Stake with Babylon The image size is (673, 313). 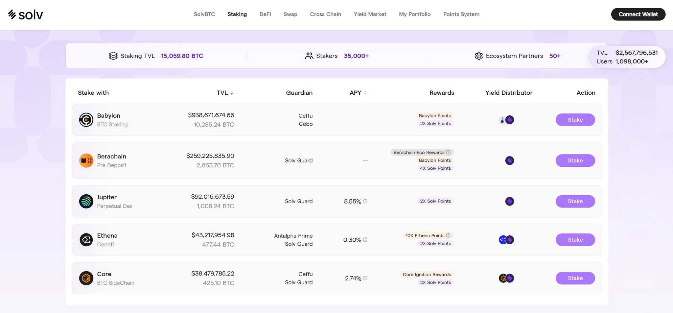click(x=575, y=120)
